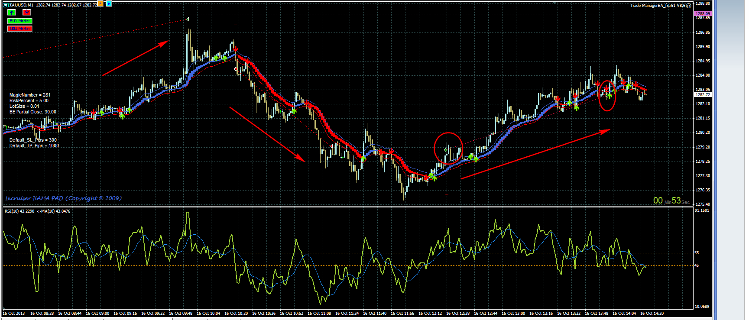Image resolution: width=749 pixels, height=320 pixels.
Task: Select the XAUUSD,M1 chart title text
Action: pos(21,5)
